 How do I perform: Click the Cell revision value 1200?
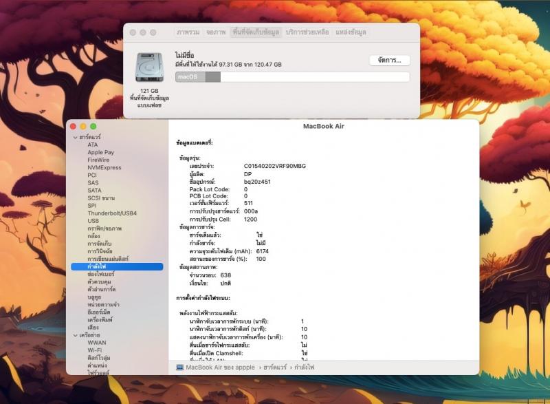[x=250, y=220]
